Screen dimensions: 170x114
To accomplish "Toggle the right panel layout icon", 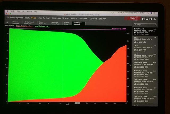I will (x=151, y=19).
